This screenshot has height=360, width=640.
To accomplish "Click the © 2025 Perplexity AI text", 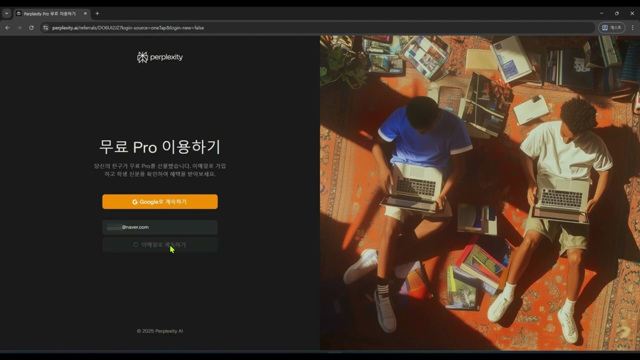I will coord(160,331).
